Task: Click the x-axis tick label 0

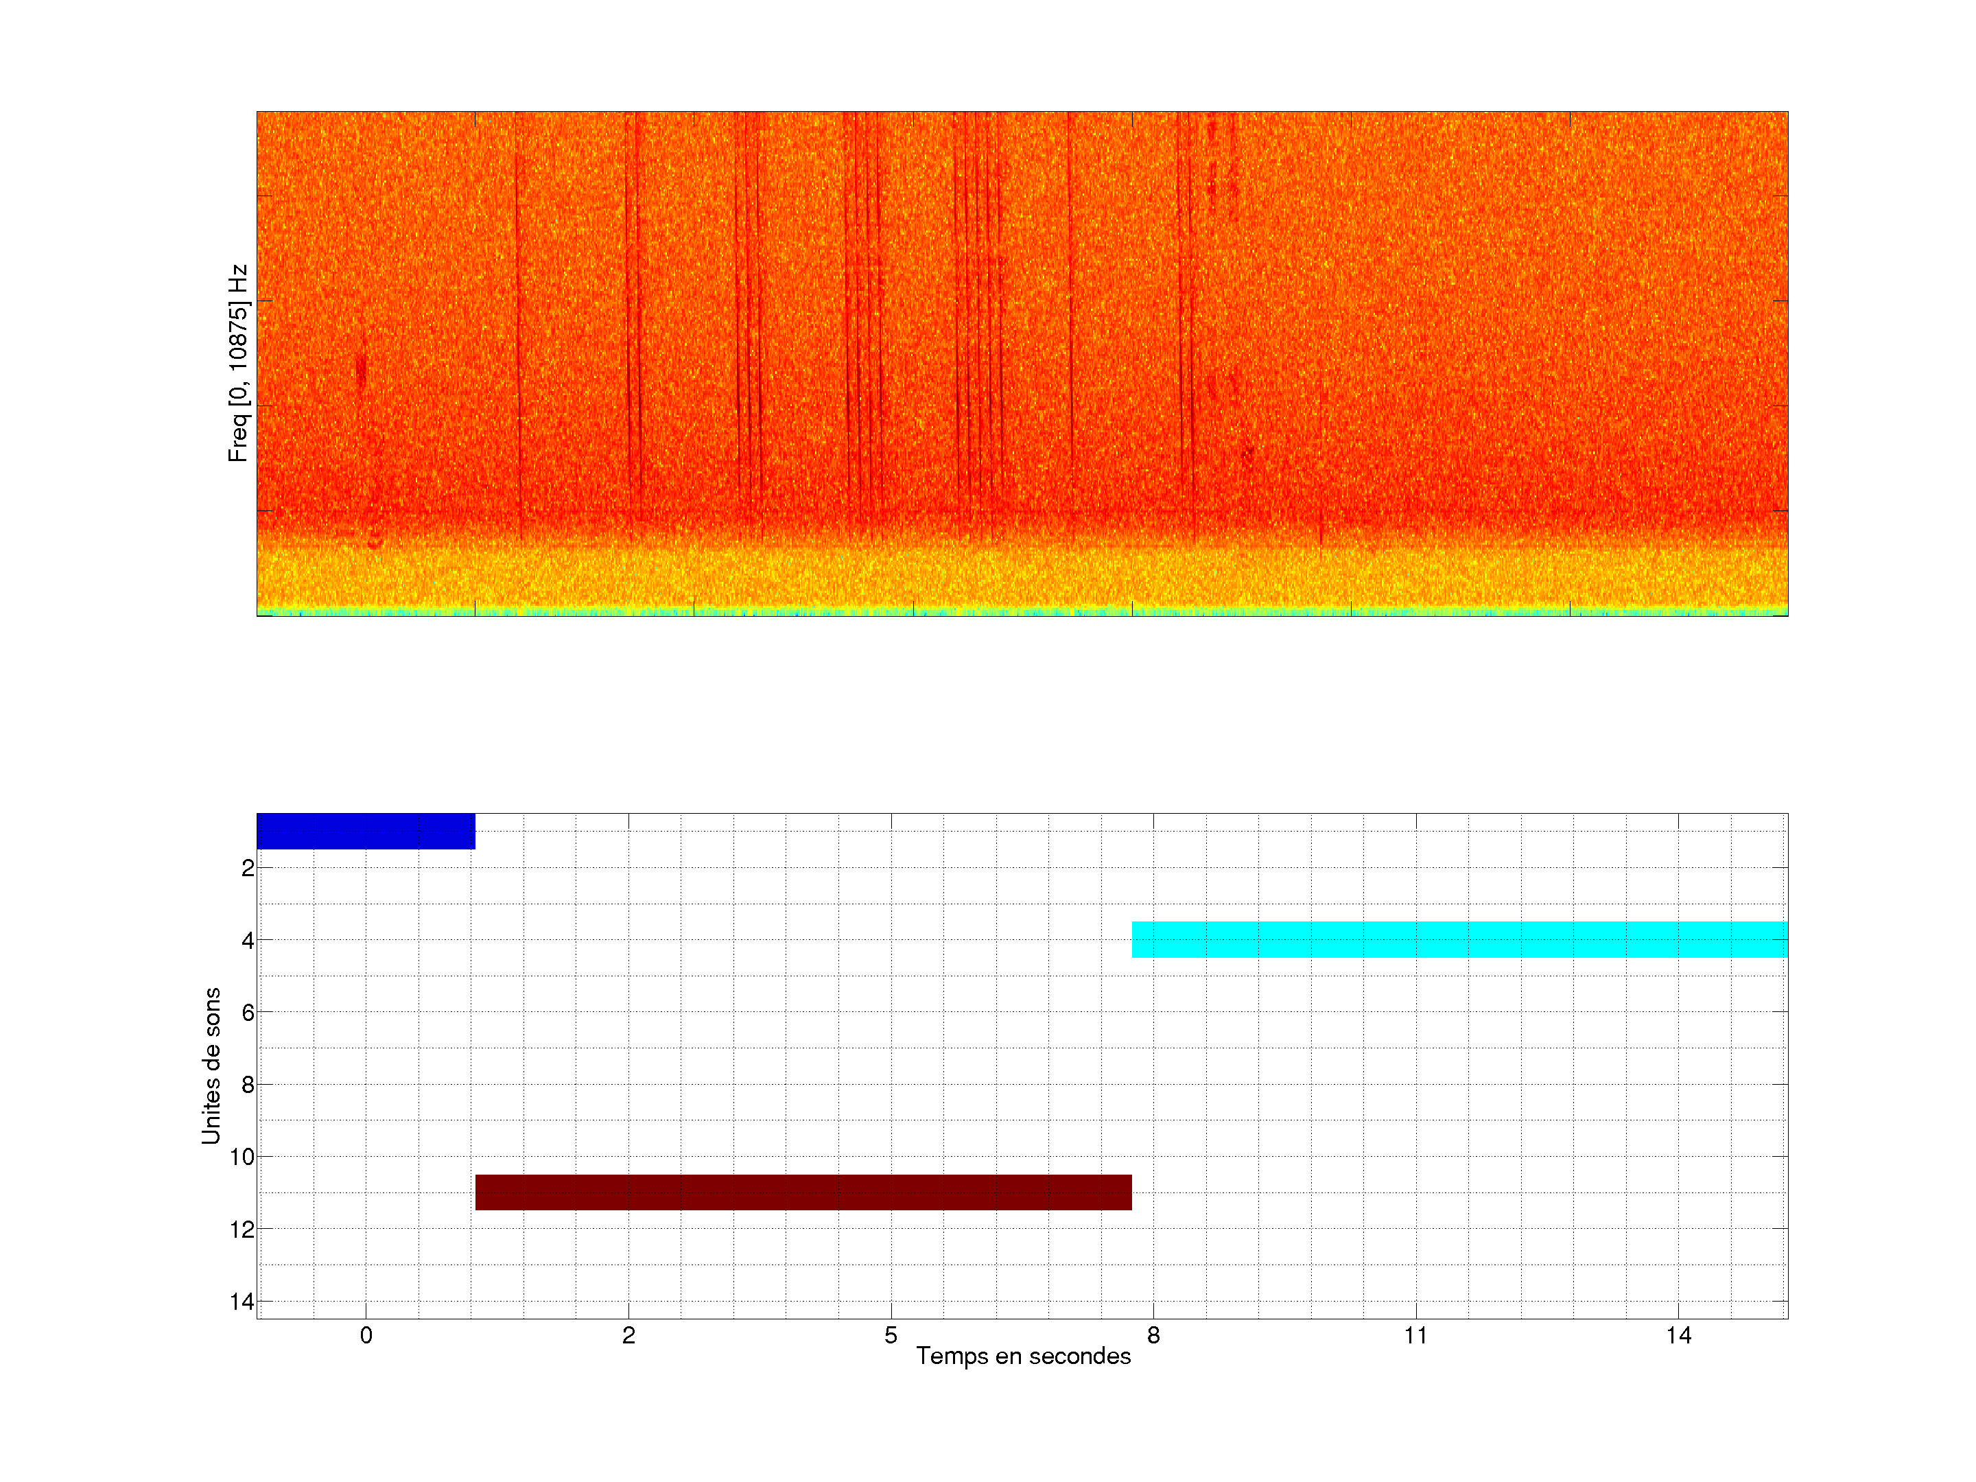Action: click(366, 1335)
